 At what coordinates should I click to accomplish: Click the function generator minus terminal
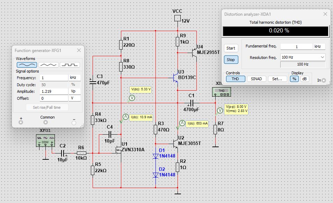pos(74,123)
